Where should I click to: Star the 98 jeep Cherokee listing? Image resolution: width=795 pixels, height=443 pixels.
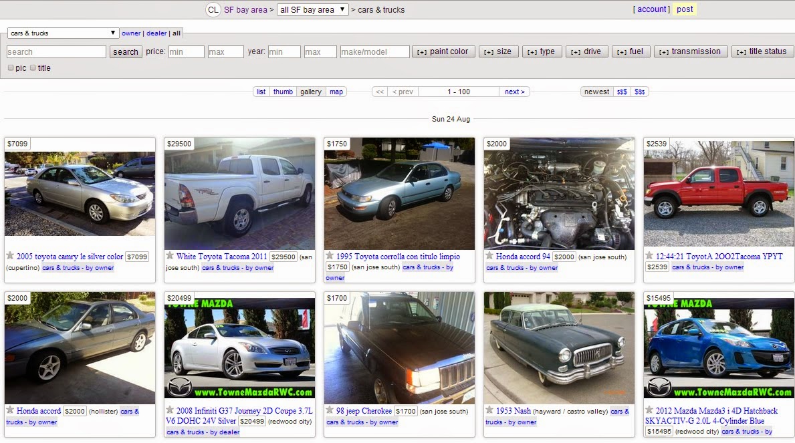coord(330,410)
